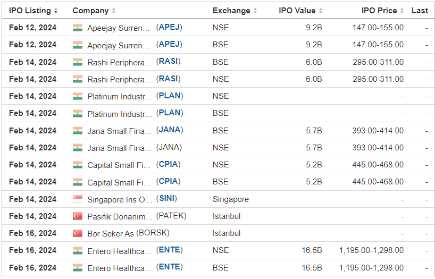
Task: Click Istanbul exchange in Bor Seker row
Action: [x=227, y=233]
